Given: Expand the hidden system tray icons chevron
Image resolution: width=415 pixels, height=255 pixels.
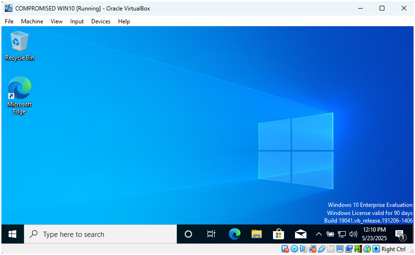Looking at the screenshot, I should tap(319, 234).
